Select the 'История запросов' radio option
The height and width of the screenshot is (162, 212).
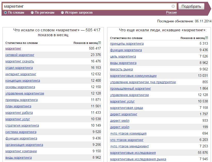pos(62,13)
